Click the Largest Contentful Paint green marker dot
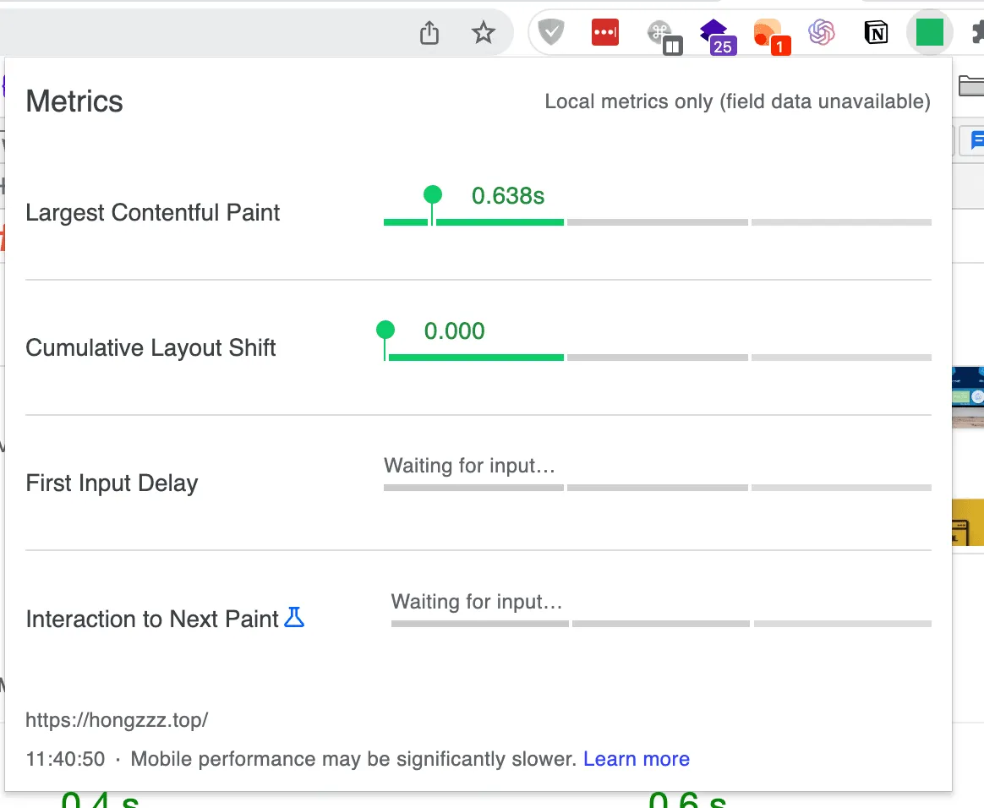The height and width of the screenshot is (808, 984). point(432,195)
